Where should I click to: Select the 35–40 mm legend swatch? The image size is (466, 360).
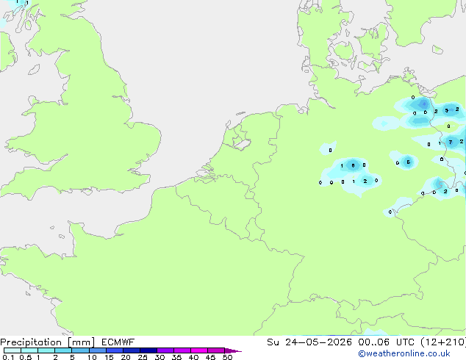click(182, 350)
